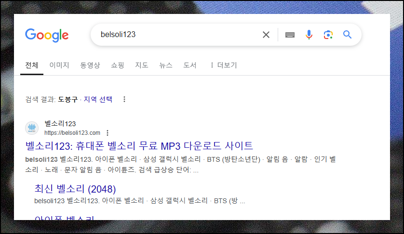This screenshot has width=404, height=234.
Task: Open the 지도 tab
Action: coord(141,65)
